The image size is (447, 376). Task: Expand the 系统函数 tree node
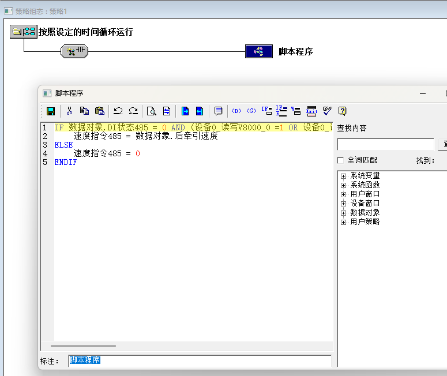tap(344, 185)
